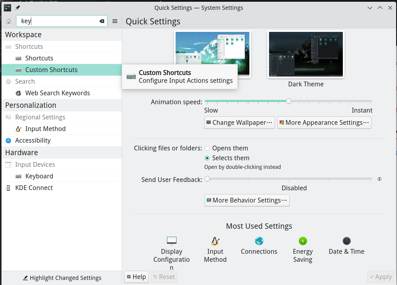This screenshot has height=285, width=397.
Task: Open the hamburger menu
Action: [115, 21]
